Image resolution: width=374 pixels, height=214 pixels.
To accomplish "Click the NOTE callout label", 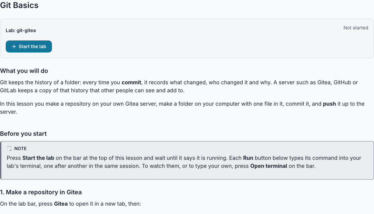I will 20,148.
